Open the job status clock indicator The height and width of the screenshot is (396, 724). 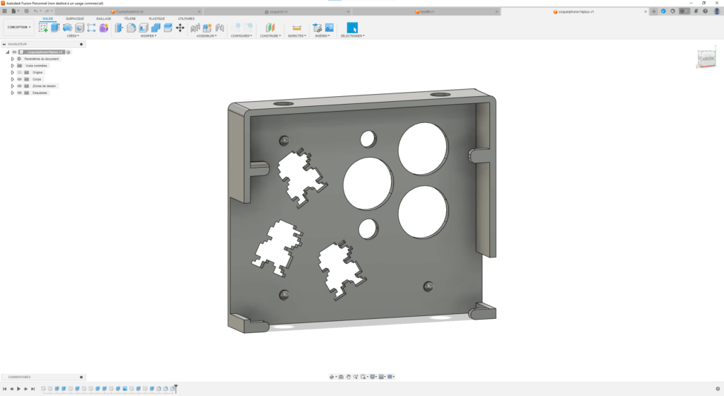tap(684, 11)
